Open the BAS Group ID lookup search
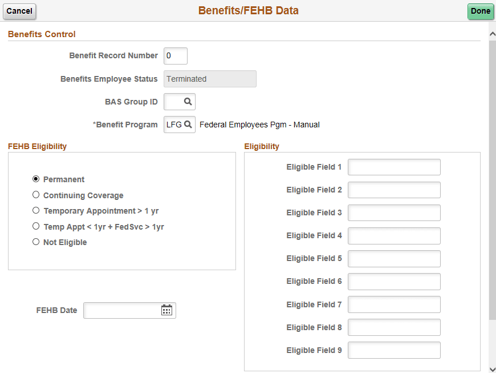Image resolution: width=496 pixels, height=373 pixels. tap(188, 102)
